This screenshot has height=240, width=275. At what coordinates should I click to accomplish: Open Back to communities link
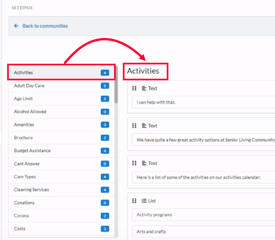coord(45,26)
